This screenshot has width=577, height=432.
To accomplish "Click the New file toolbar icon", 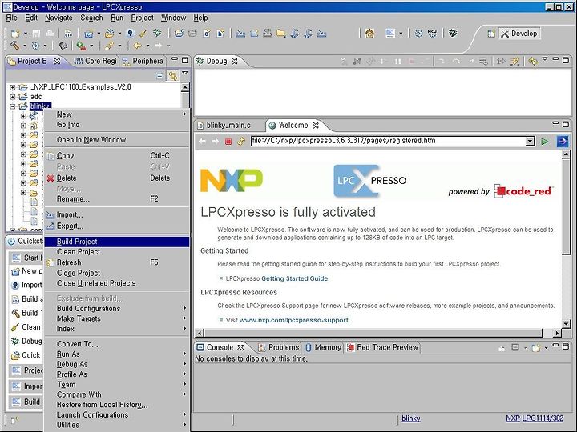I will point(15,34).
